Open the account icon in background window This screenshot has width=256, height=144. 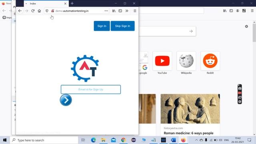[238, 11]
